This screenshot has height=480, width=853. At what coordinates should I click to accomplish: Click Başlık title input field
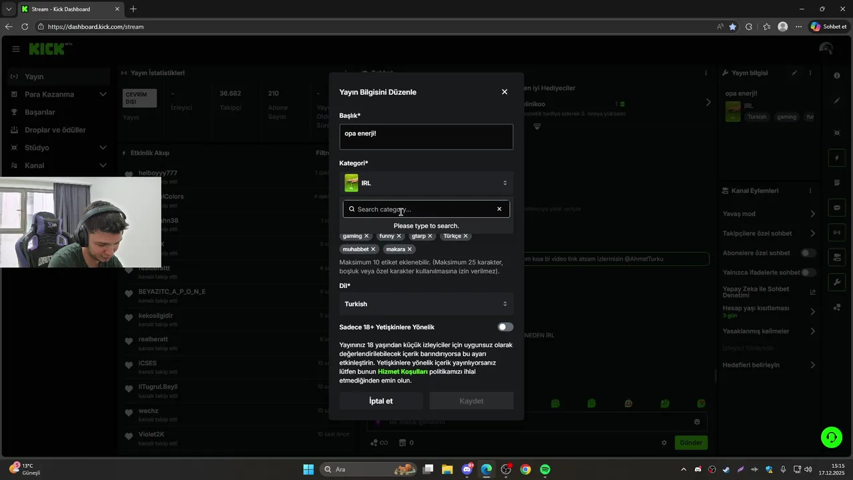pos(426,137)
